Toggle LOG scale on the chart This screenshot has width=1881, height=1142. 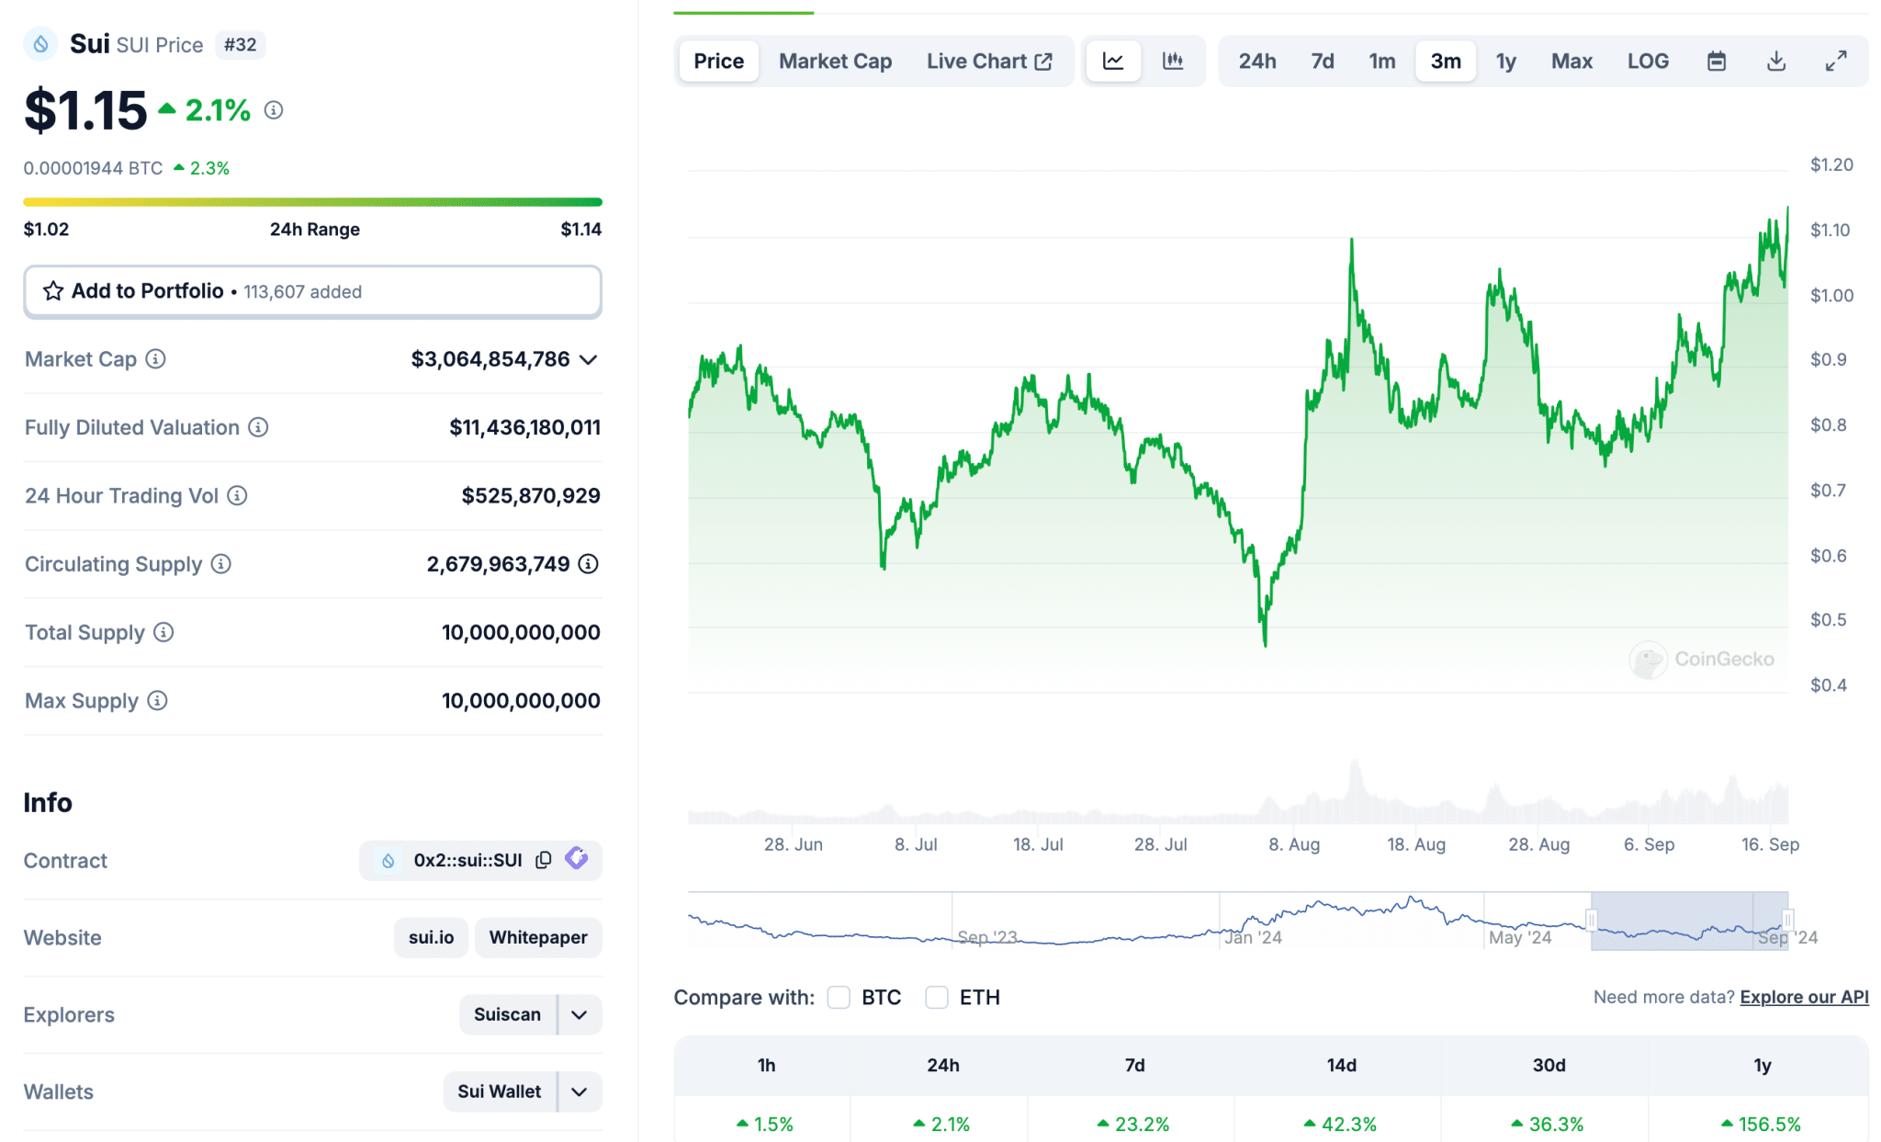point(1648,62)
